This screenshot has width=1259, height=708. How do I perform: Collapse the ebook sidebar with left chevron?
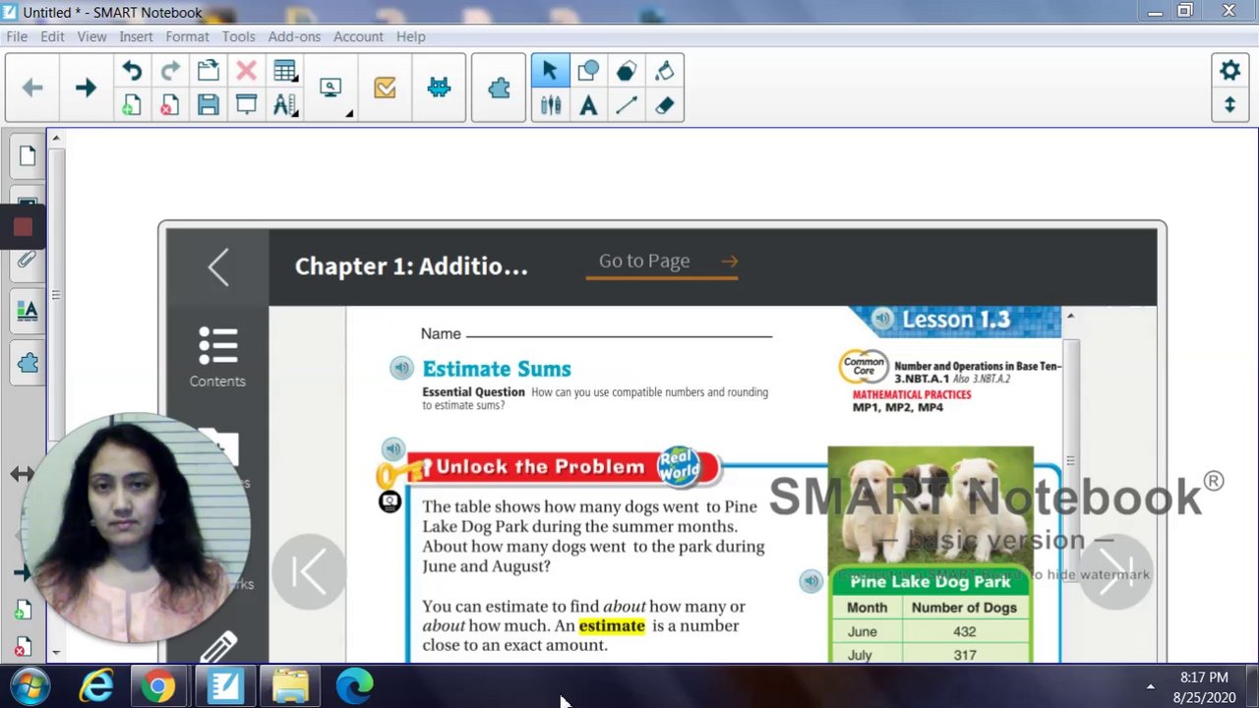(x=217, y=266)
